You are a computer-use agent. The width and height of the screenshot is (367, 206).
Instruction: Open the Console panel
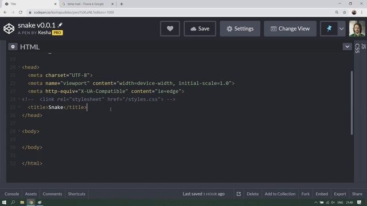click(11, 194)
